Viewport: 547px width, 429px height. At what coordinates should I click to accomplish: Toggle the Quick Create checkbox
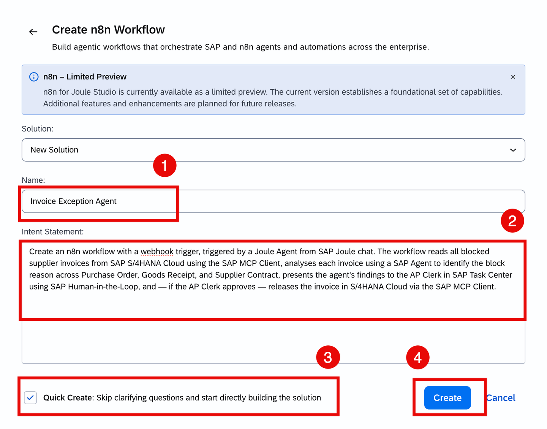point(30,398)
